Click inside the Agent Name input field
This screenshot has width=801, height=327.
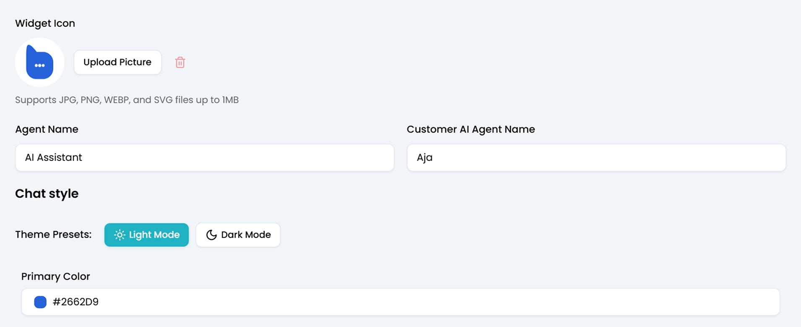204,158
